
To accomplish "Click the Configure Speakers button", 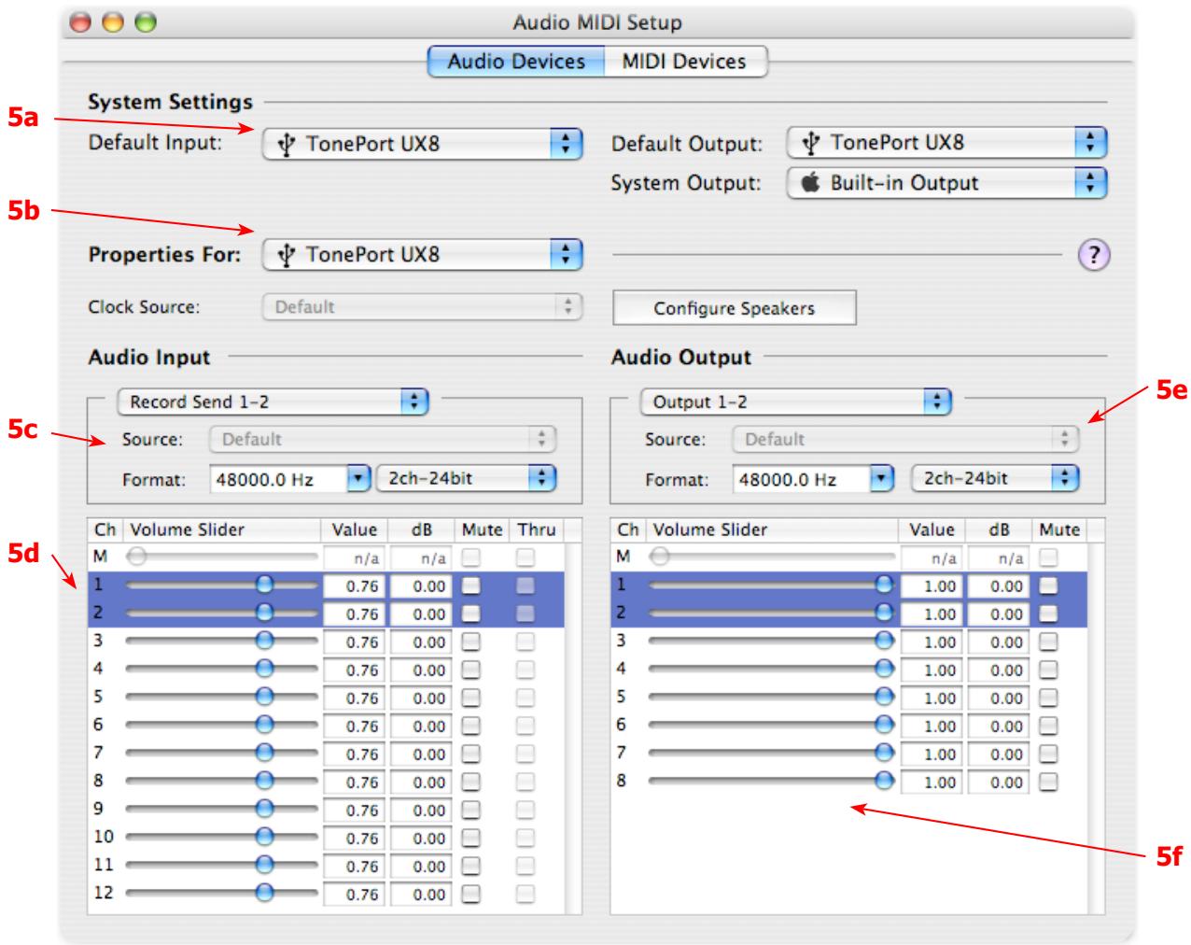I will pyautogui.click(x=735, y=308).
